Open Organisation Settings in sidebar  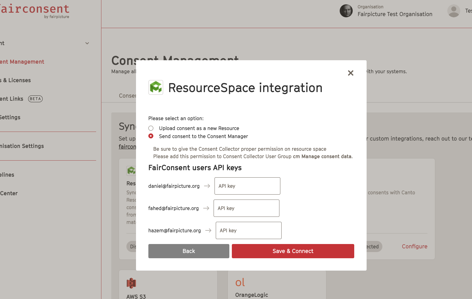22,146
